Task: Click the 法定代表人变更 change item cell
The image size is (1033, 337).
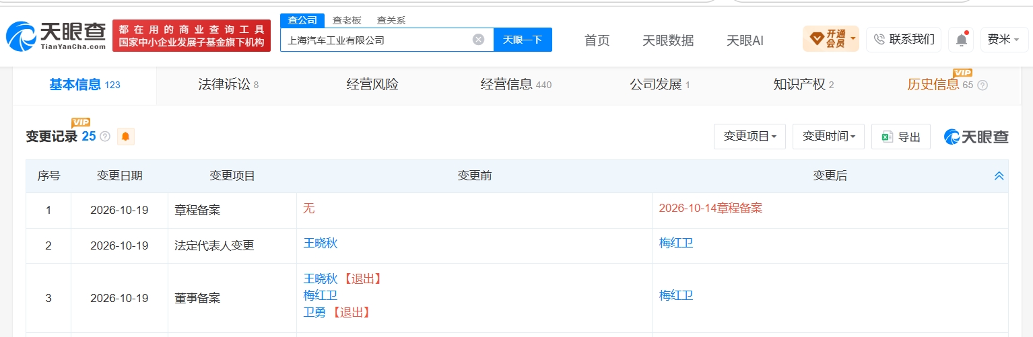Action: 232,246
